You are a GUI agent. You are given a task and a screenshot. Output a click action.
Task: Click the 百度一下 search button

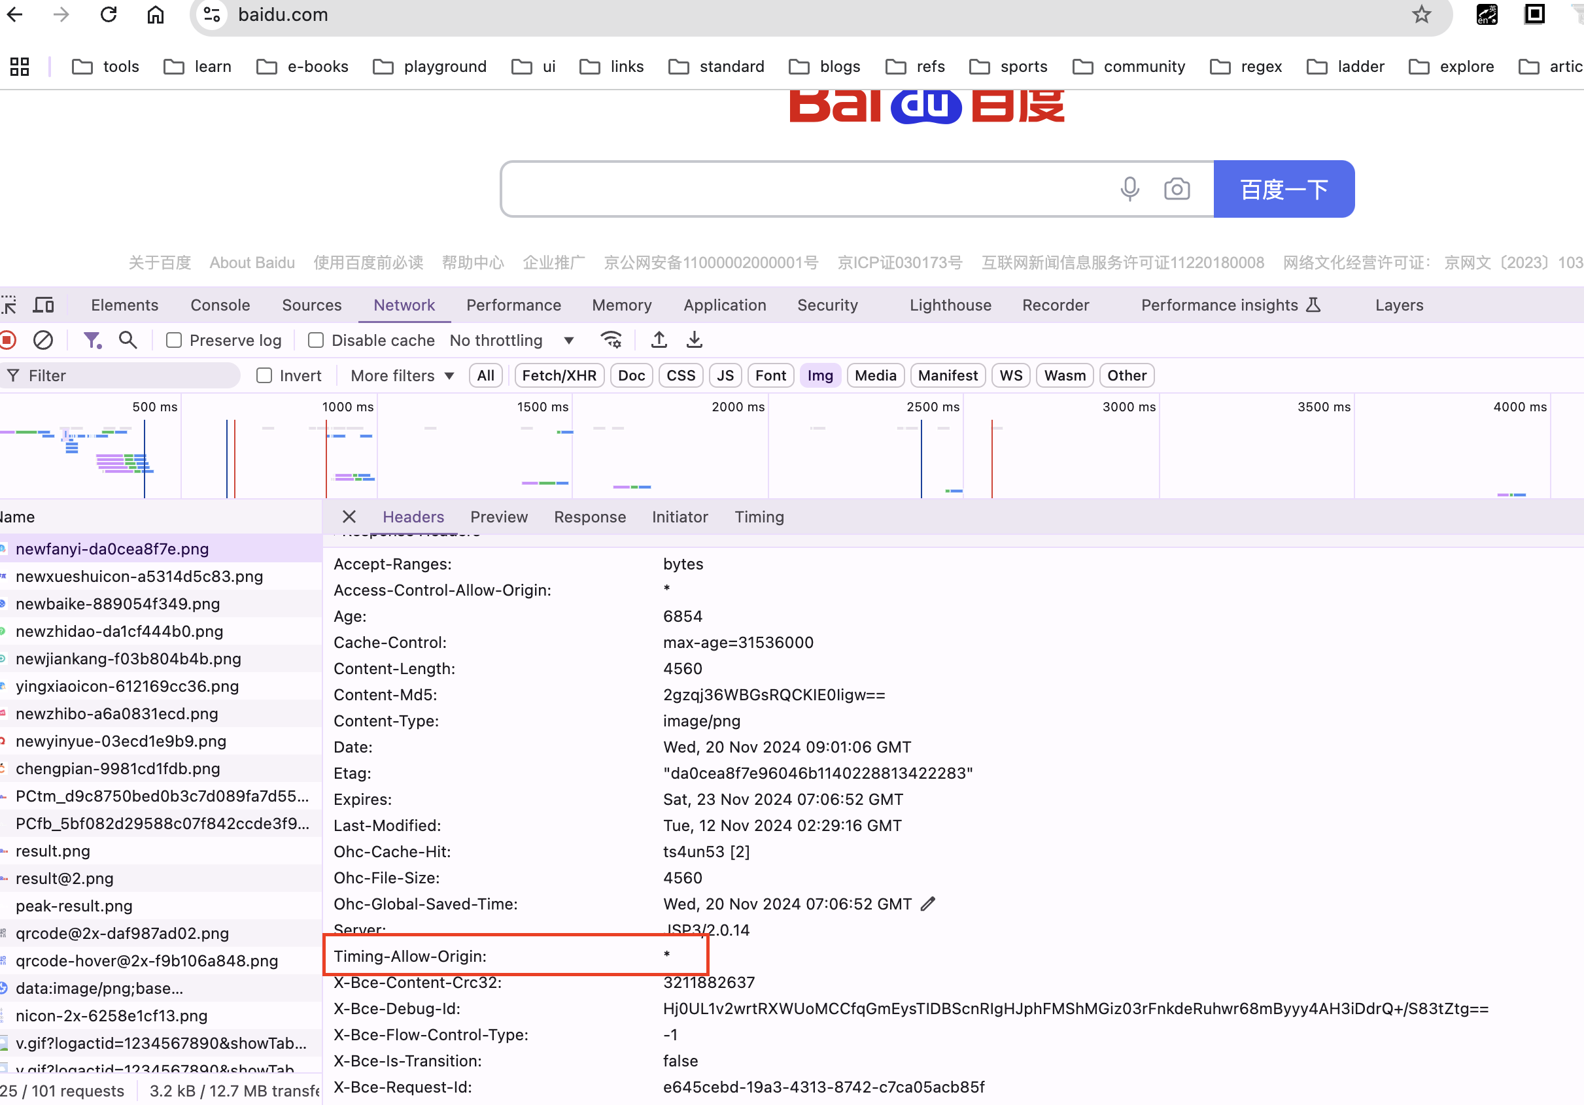coord(1284,188)
